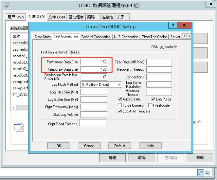Screen dimensions: 217x180
Task: Click the 名称 column header
Action: (16, 36)
